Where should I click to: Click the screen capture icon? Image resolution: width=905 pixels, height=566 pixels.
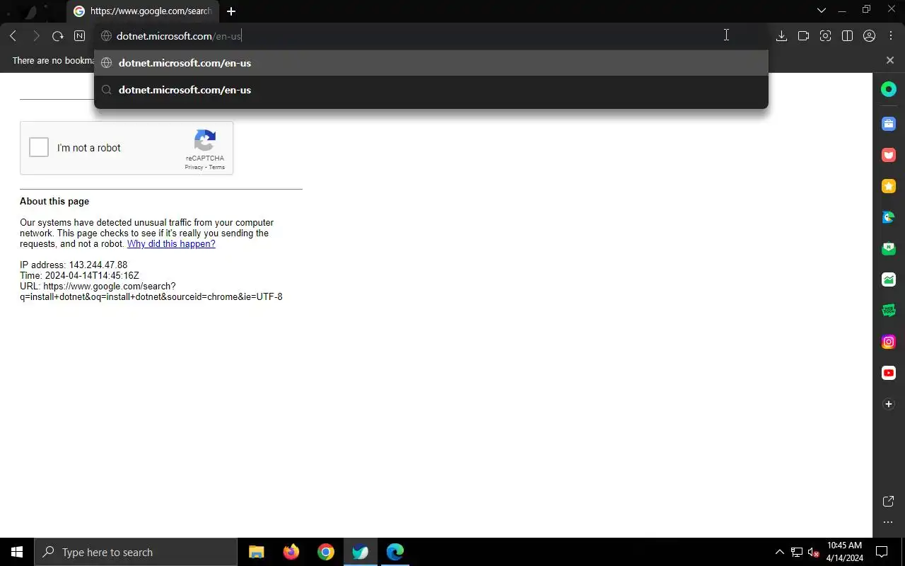825,36
